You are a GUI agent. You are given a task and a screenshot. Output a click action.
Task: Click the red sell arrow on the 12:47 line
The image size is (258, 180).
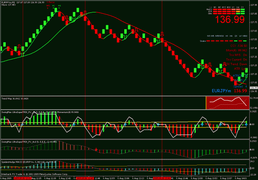click(85, 13)
